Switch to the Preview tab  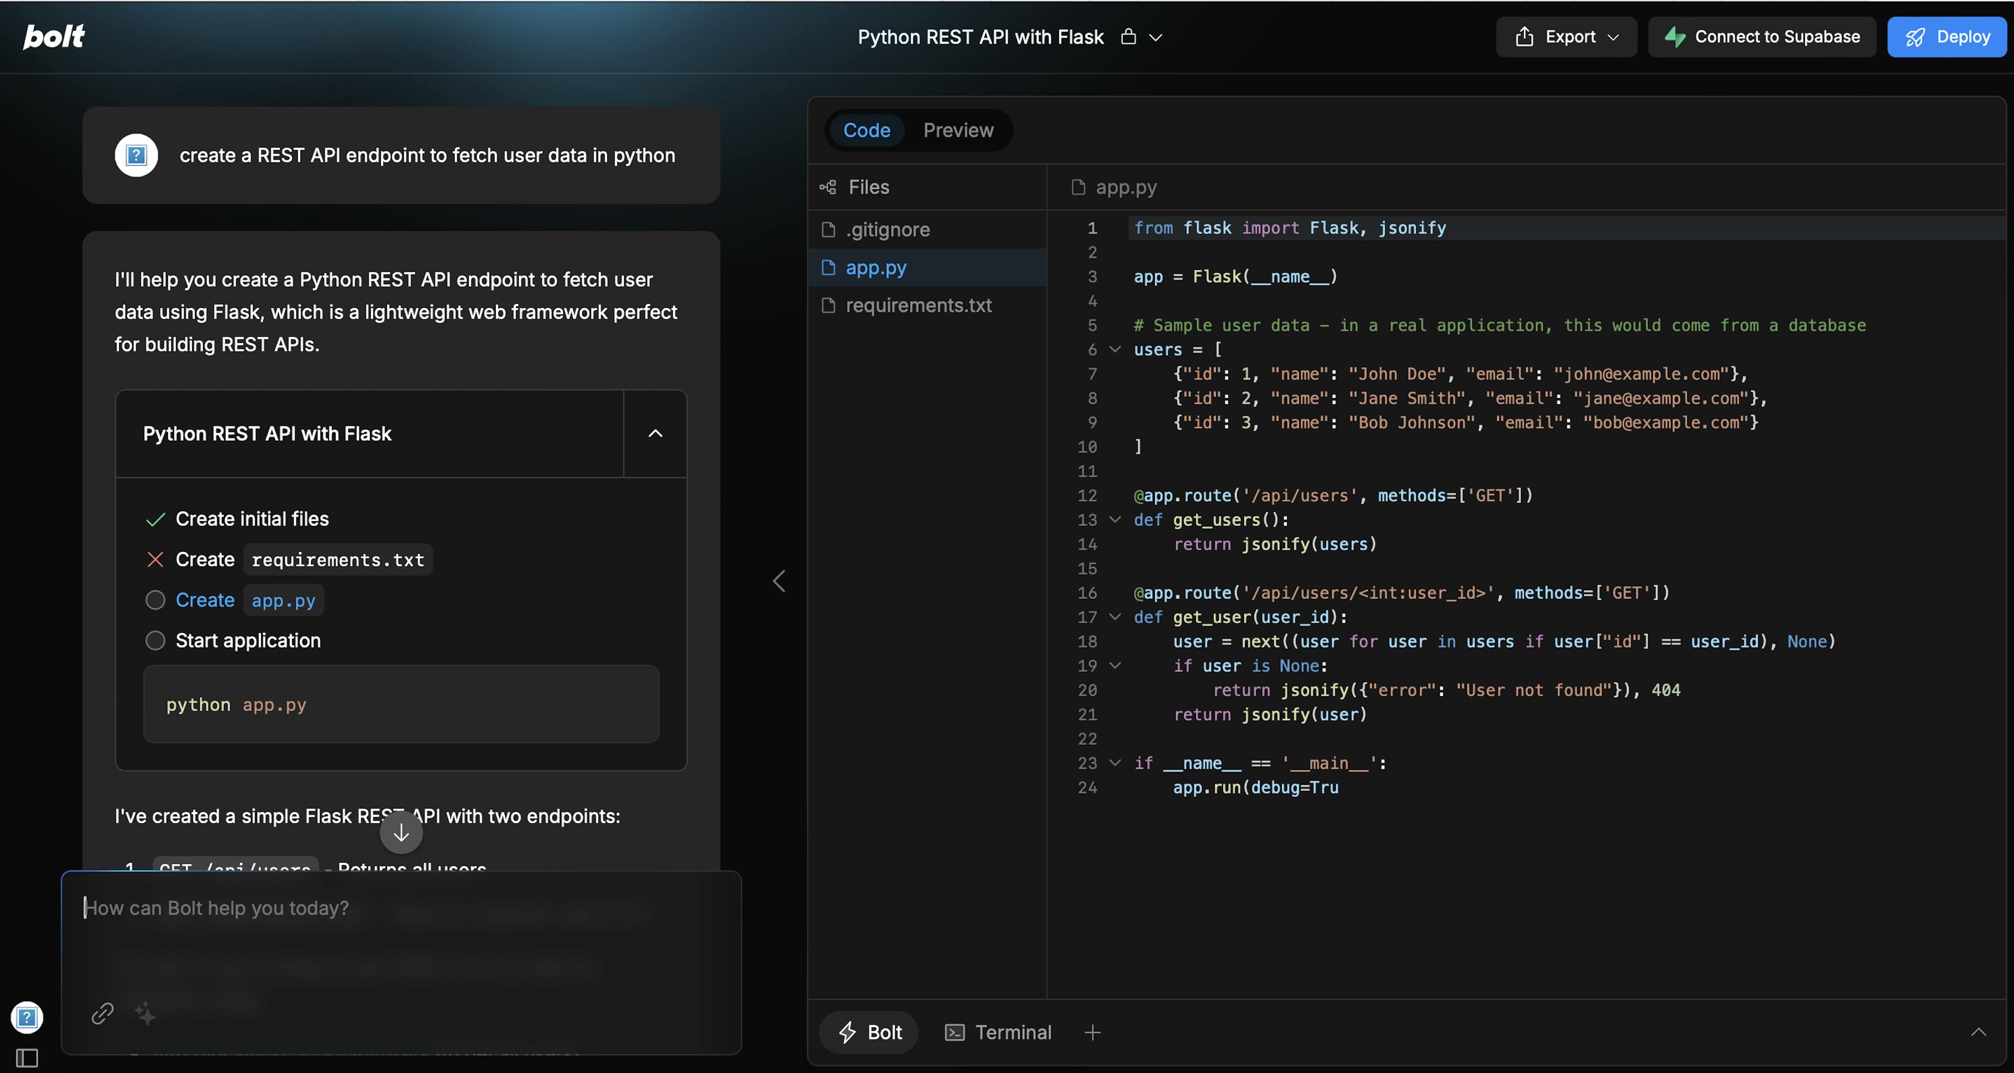(958, 130)
